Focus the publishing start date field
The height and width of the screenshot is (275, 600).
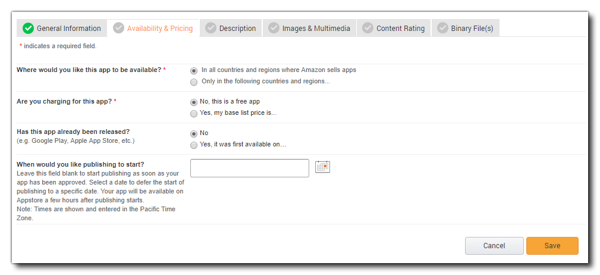coord(250,168)
